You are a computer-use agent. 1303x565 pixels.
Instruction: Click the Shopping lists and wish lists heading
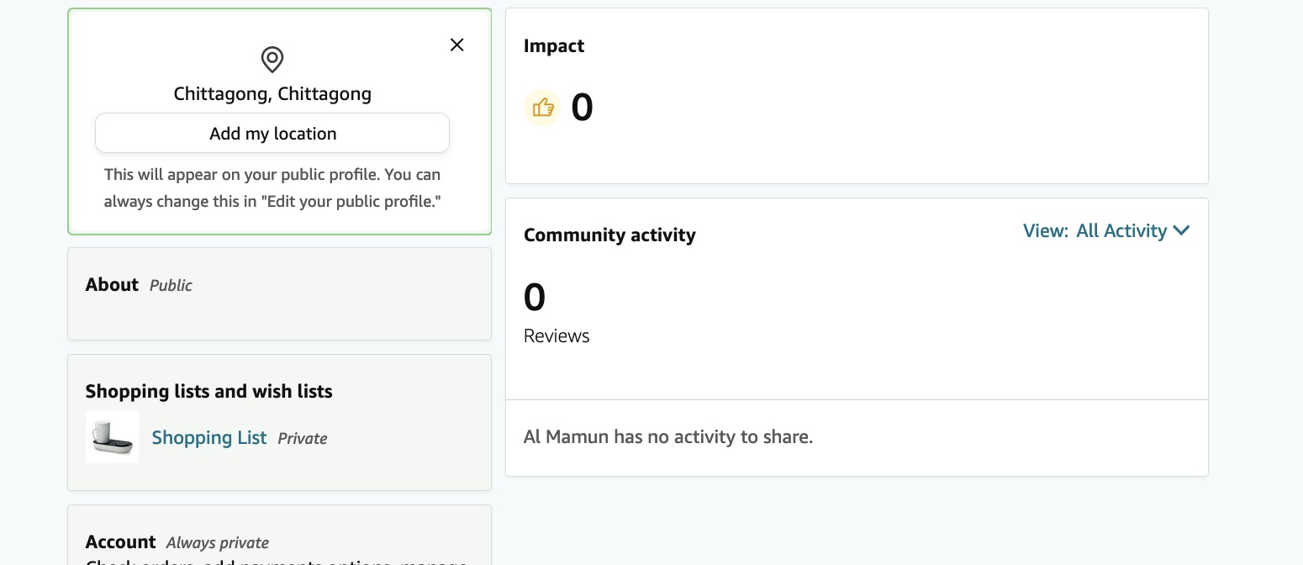tap(209, 391)
